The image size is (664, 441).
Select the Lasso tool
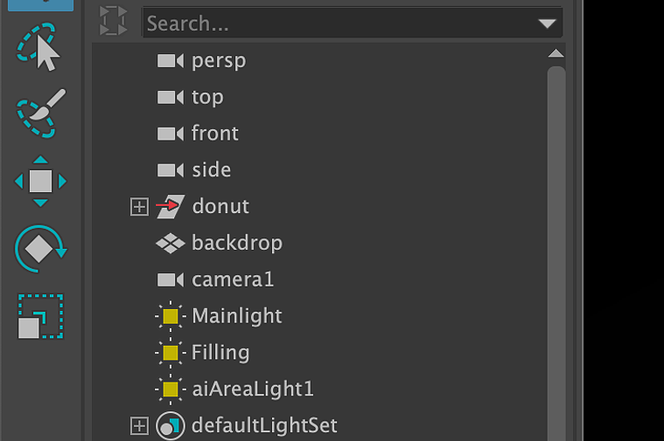pos(38,47)
